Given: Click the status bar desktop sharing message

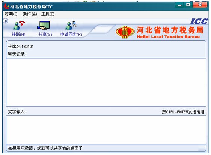Looking at the screenshot, I should [45, 148].
